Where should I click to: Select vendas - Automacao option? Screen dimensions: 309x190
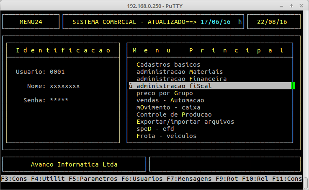click(x=170, y=100)
